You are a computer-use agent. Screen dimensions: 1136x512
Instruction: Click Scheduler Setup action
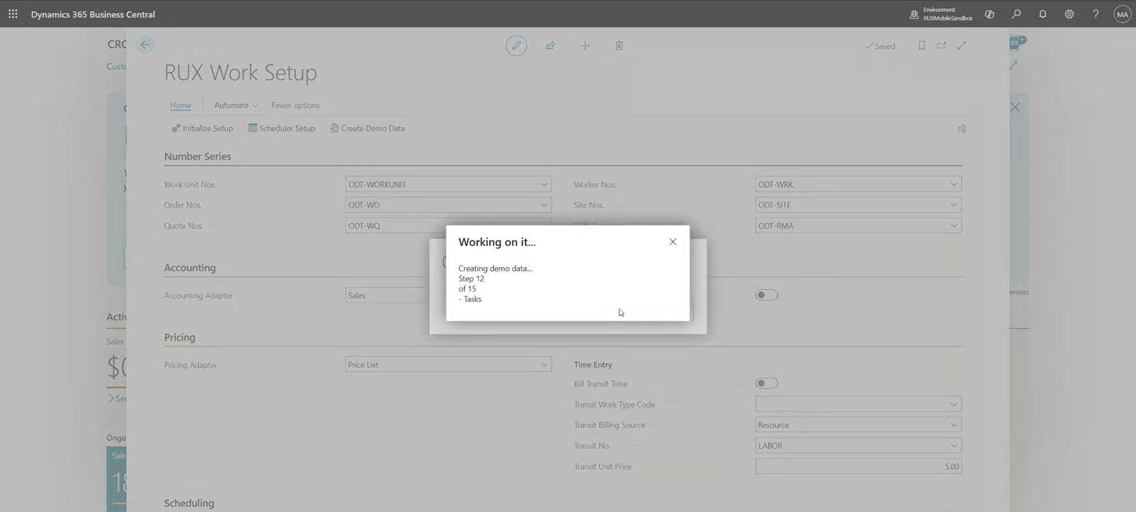point(282,128)
